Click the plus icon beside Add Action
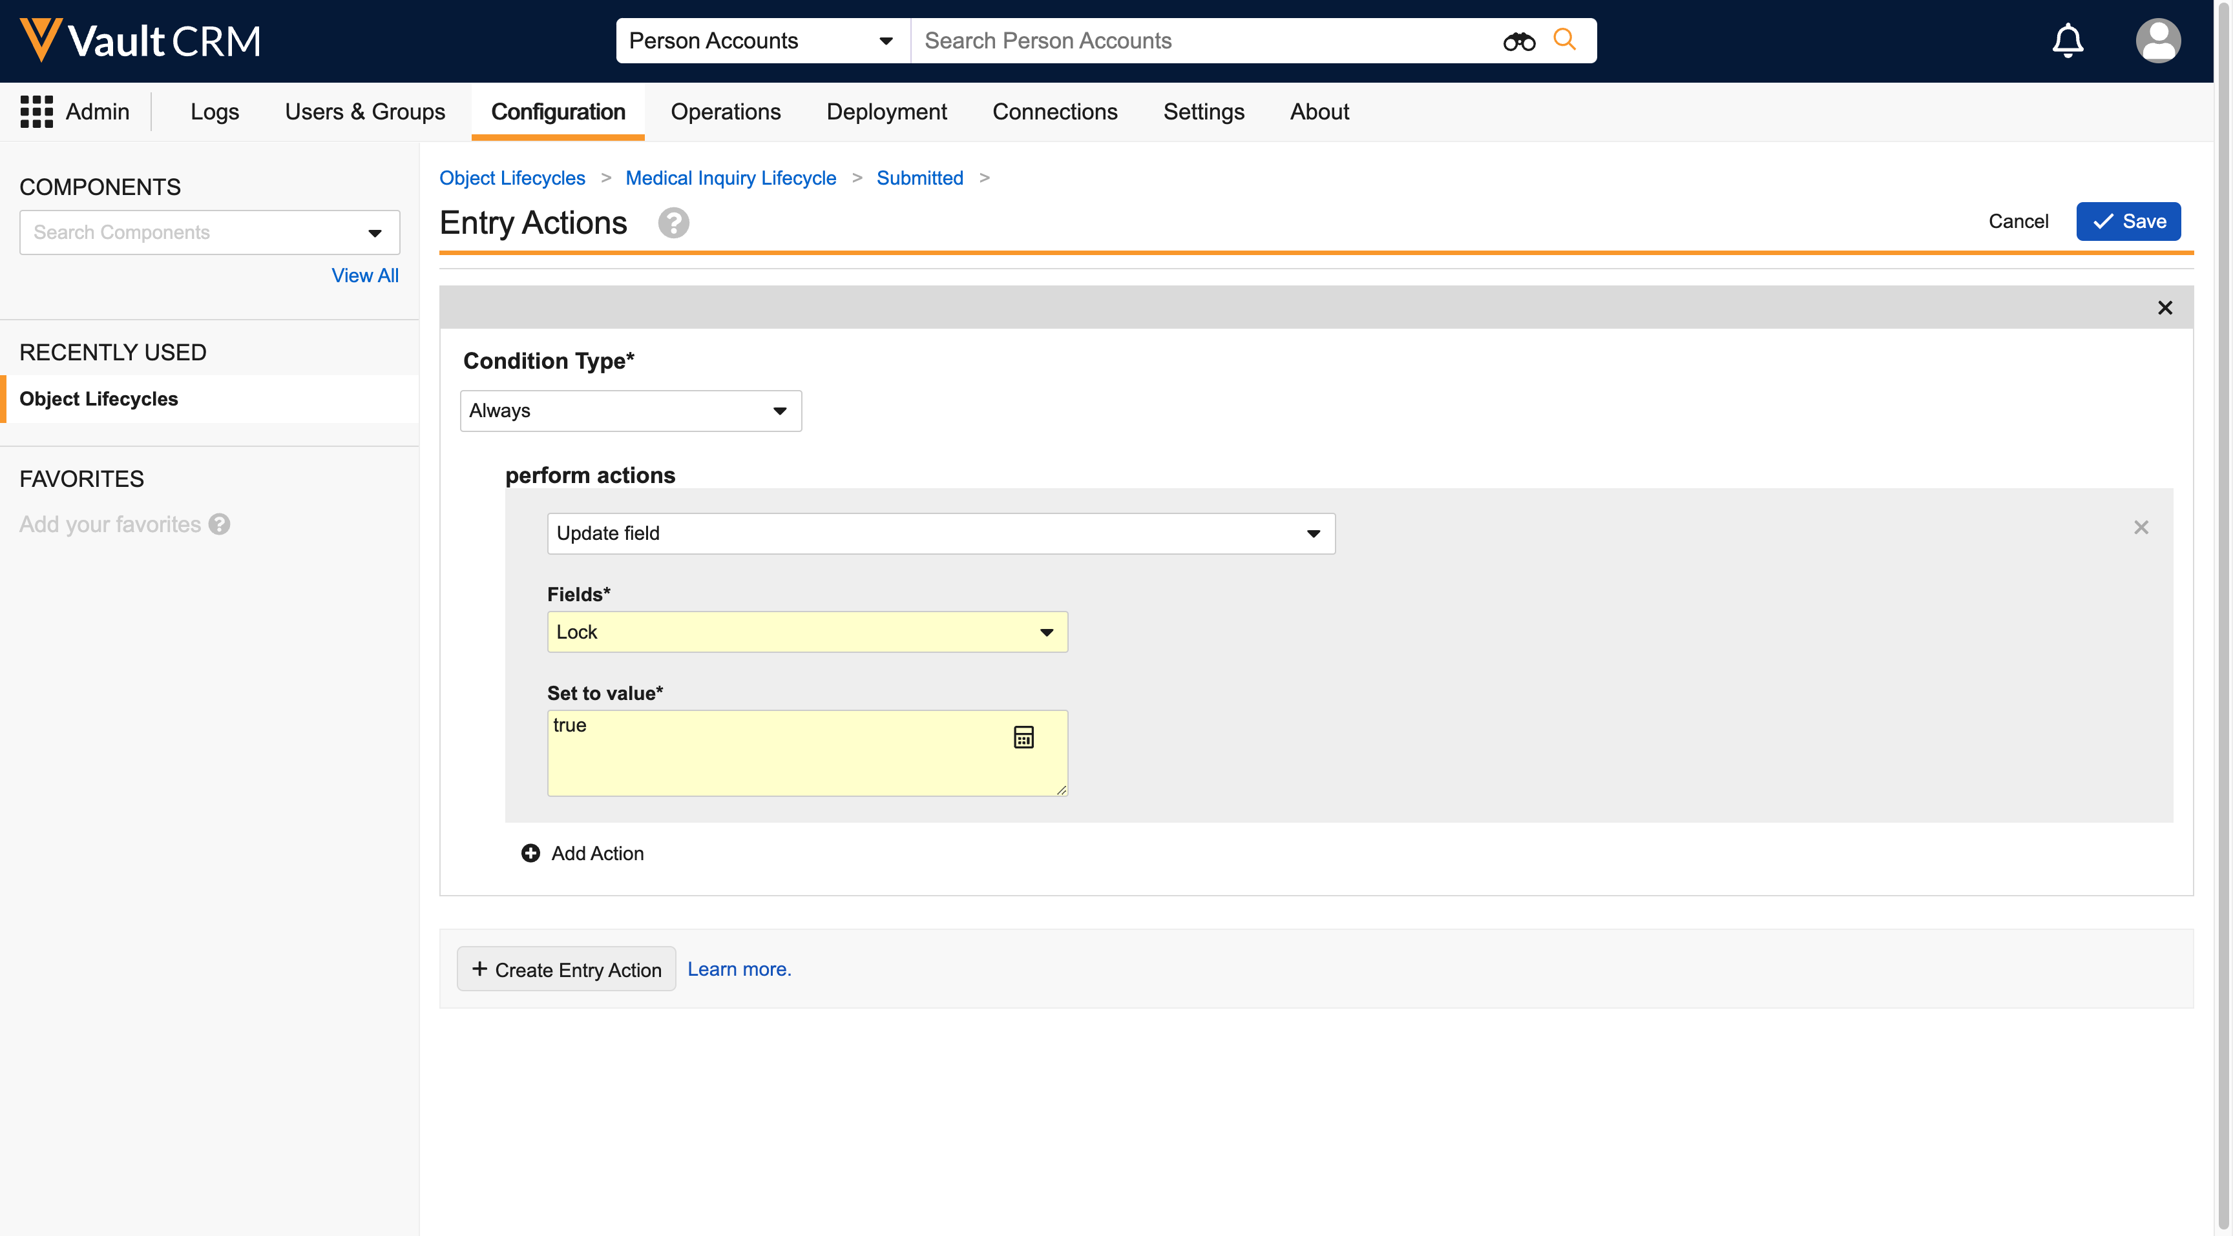The width and height of the screenshot is (2233, 1236). pyautogui.click(x=530, y=853)
